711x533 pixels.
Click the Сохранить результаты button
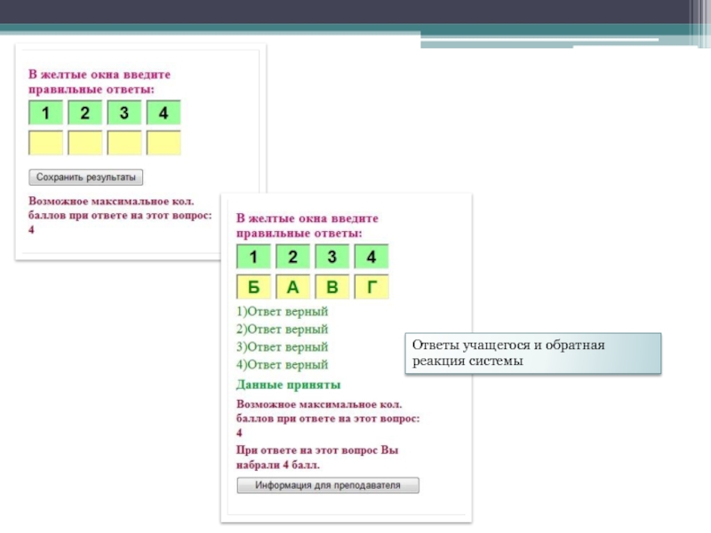tap(85, 177)
